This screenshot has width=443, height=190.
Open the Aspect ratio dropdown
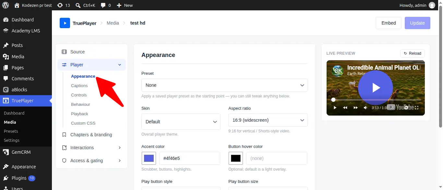pos(268,120)
